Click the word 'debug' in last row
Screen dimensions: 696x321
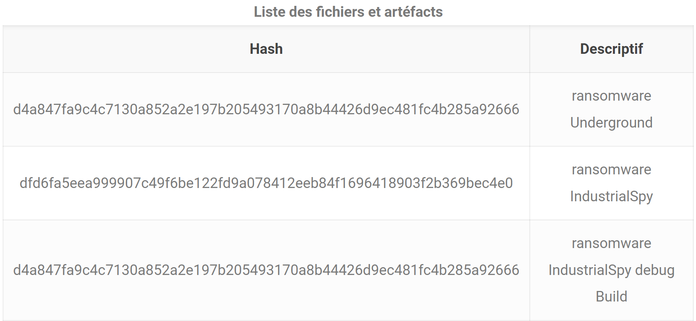pyautogui.click(x=655, y=270)
